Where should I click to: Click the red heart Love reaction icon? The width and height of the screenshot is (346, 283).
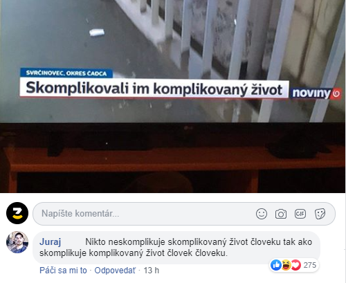pos(295,265)
